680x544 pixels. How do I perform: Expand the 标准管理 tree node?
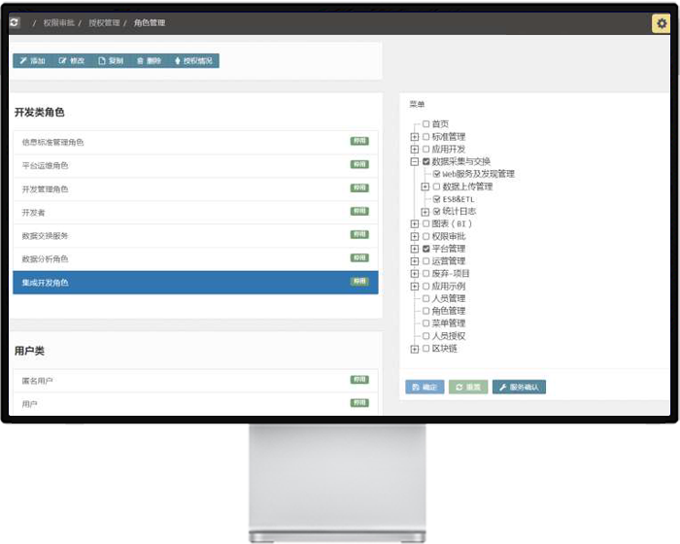click(415, 137)
